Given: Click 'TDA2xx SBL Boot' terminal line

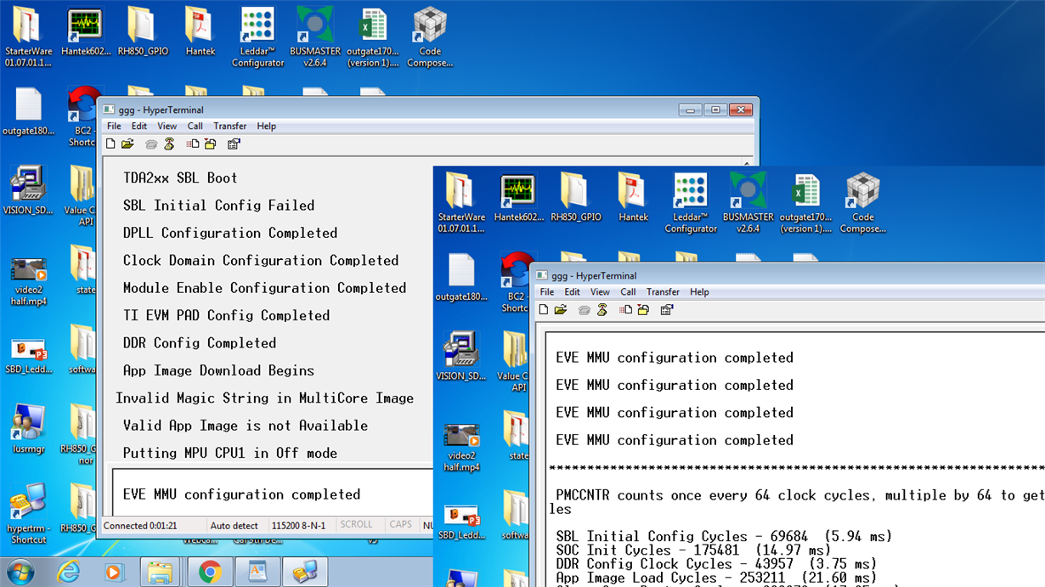Looking at the screenshot, I should 180,178.
